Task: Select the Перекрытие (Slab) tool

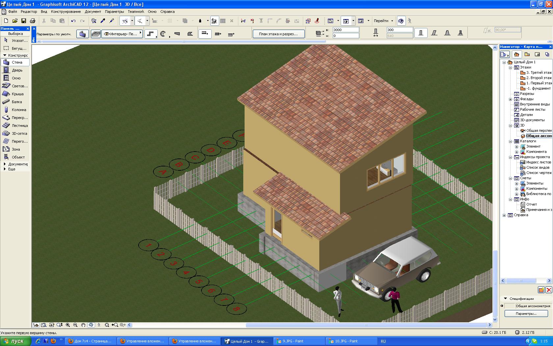Action: point(15,118)
